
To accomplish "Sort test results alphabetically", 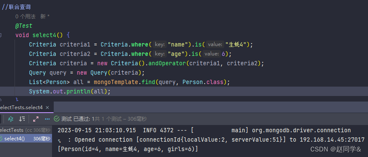I will pyautogui.click(x=11, y=119).
